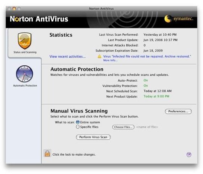
Task: Open the Automatic Protection radar icon
Action: 24,74
